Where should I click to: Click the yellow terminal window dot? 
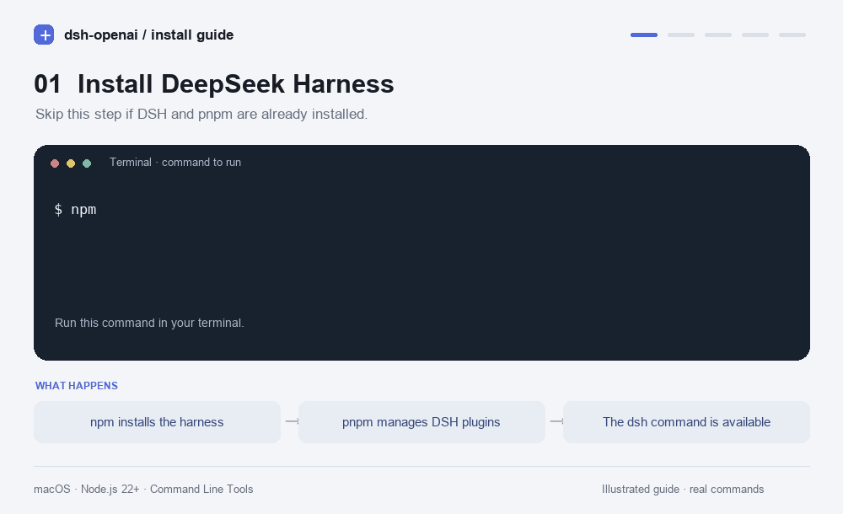tap(71, 163)
